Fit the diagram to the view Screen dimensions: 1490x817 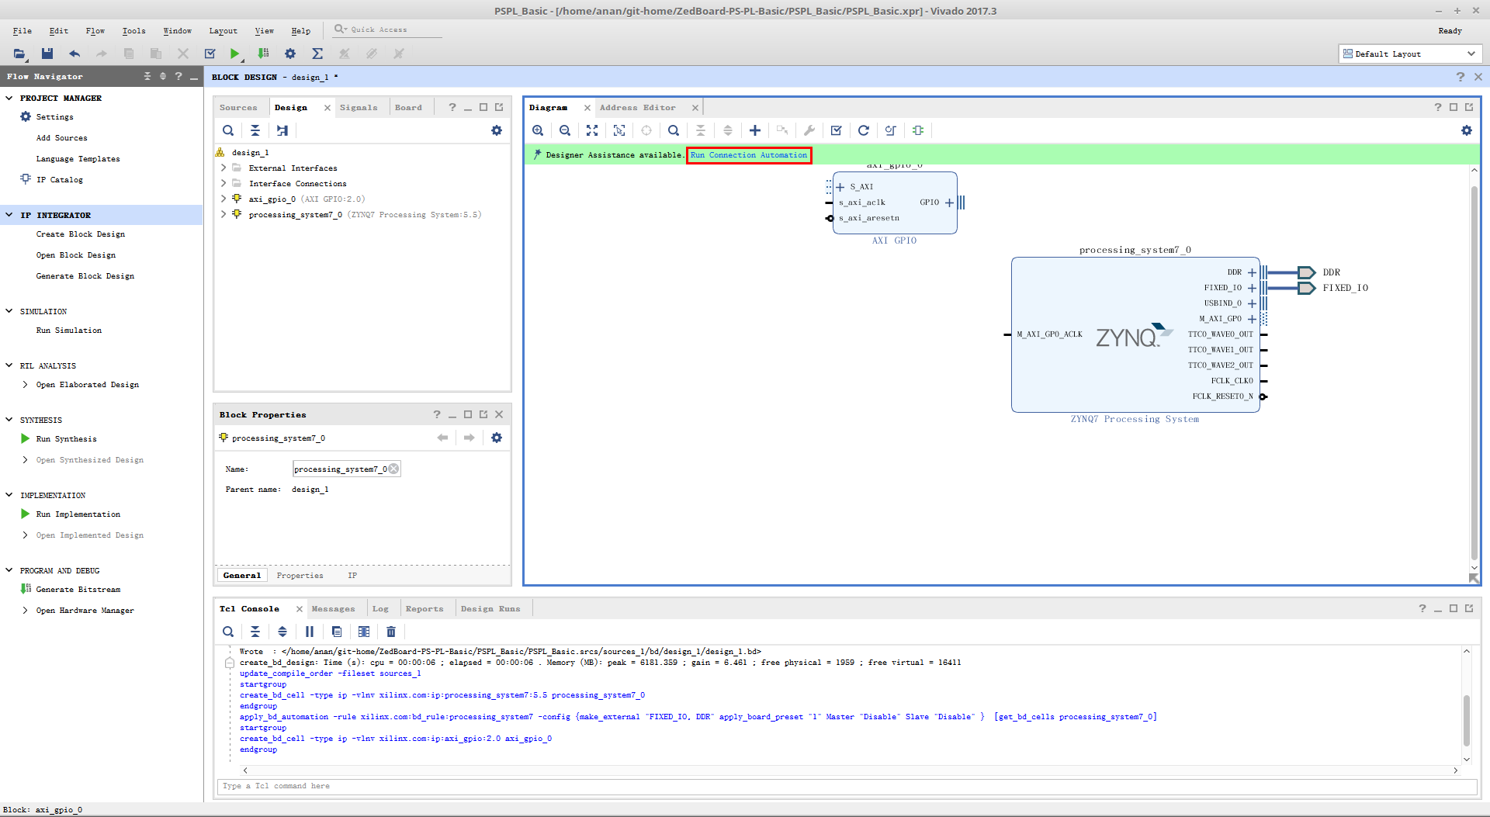pyautogui.click(x=592, y=130)
